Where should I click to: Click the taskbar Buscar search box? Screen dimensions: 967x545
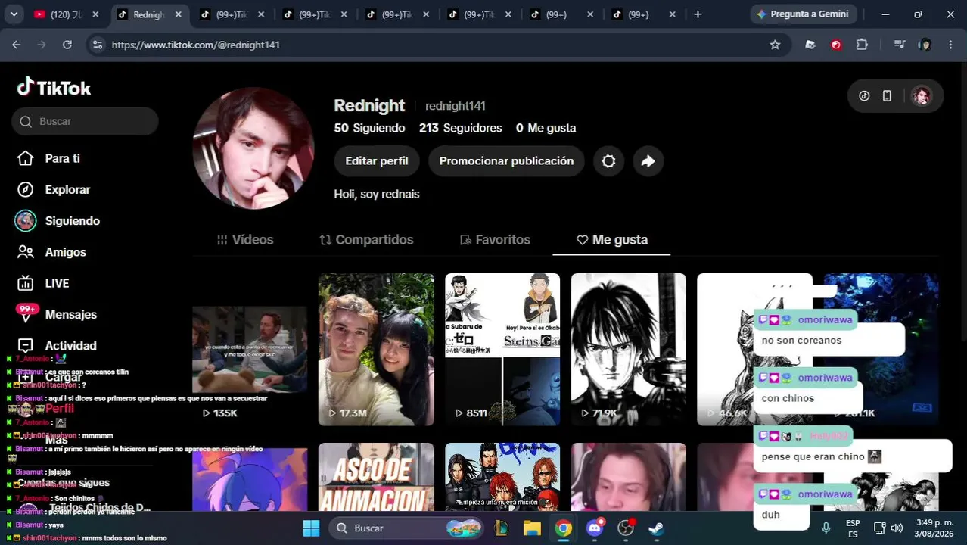(x=408, y=528)
